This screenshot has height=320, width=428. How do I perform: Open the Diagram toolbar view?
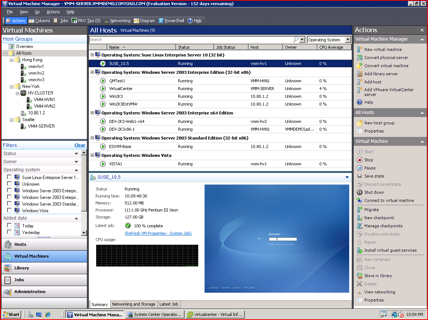[144, 21]
